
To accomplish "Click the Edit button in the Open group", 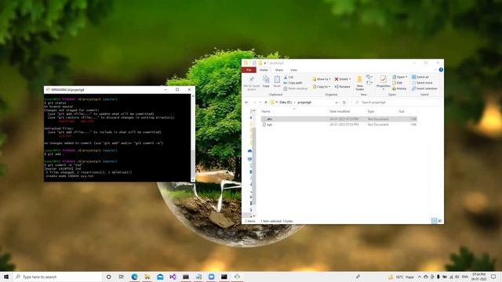I will (397, 83).
